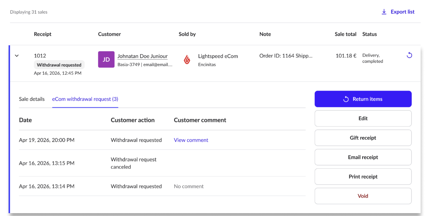Collapse the receipt 1012 row chevron
Image resolution: width=430 pixels, height=216 pixels.
click(x=17, y=56)
